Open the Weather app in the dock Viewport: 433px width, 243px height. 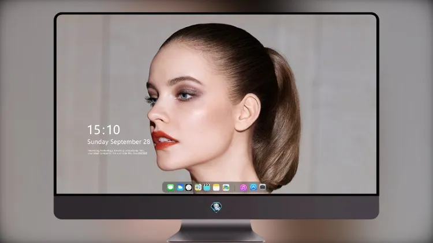point(180,188)
